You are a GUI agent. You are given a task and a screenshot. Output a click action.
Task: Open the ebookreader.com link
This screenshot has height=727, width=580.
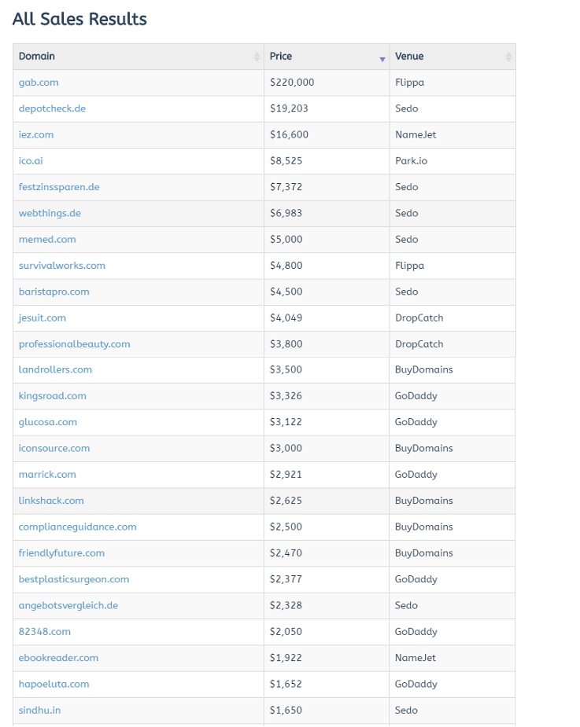pyautogui.click(x=59, y=658)
